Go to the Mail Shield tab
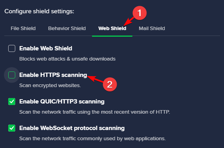Screen dimensions: 224x148 [x=152, y=29]
